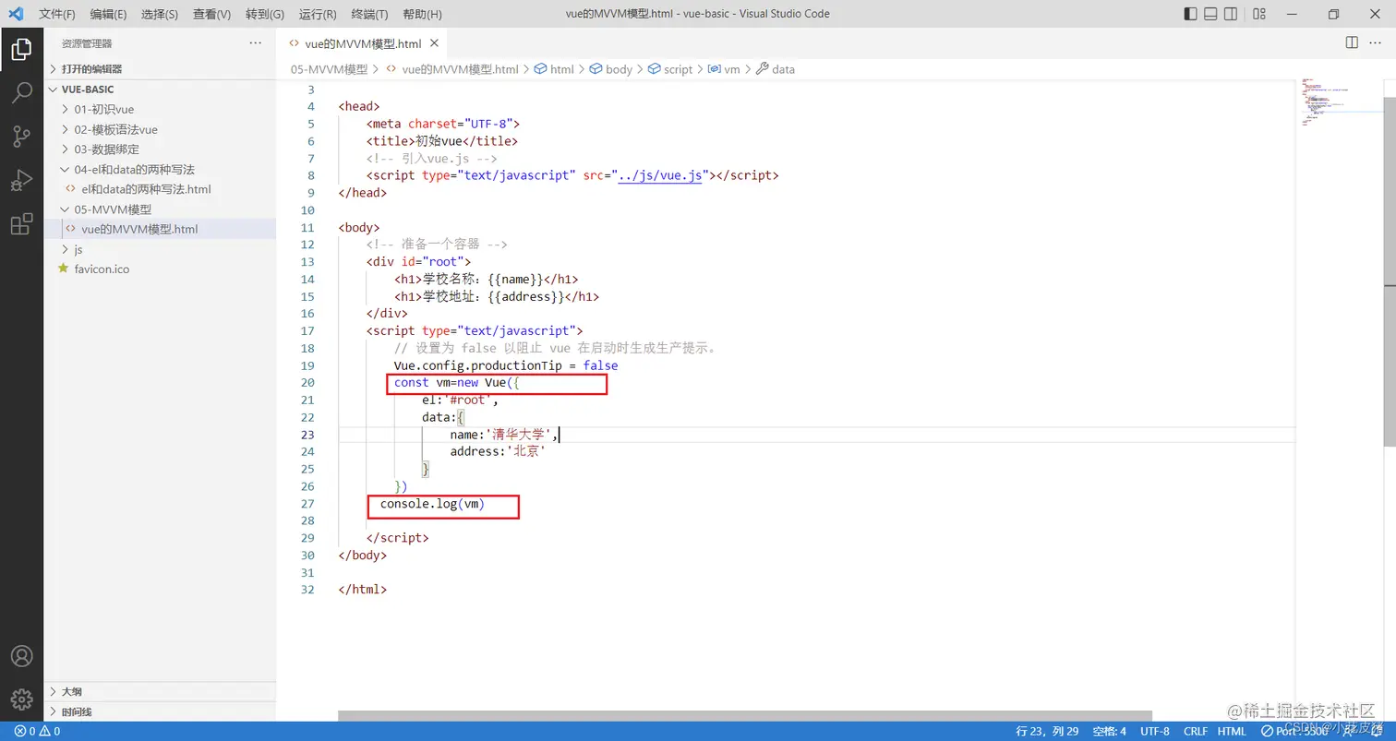Click the VS Code logo icon
The image size is (1396, 741).
coord(15,14)
